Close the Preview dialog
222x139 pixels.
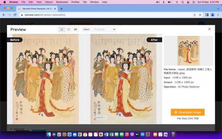click(209, 29)
